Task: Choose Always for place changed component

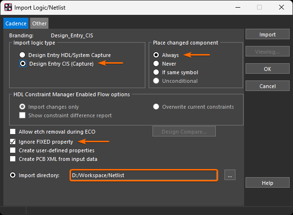Action: click(x=156, y=55)
